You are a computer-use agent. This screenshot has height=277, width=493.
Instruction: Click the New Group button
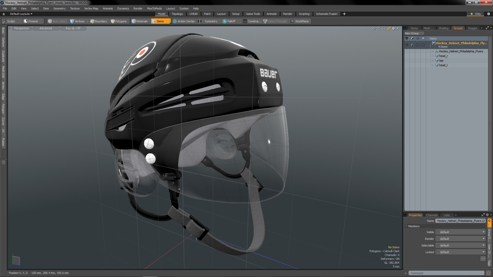pos(414,33)
